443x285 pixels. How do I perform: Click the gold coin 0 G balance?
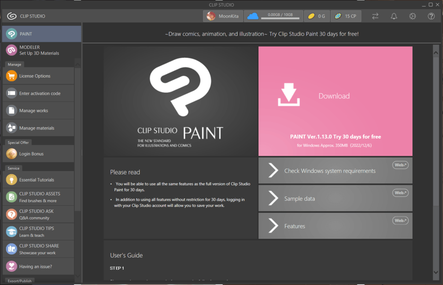point(317,16)
